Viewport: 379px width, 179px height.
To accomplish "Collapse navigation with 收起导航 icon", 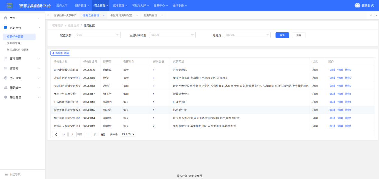I will pyautogui.click(x=6, y=174).
